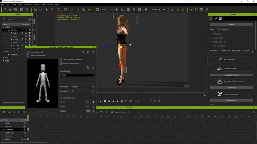Image resolution: width=257 pixels, height=144 pixels.
Task: Choose the Select Object arrow tool
Action: tap(47, 10)
